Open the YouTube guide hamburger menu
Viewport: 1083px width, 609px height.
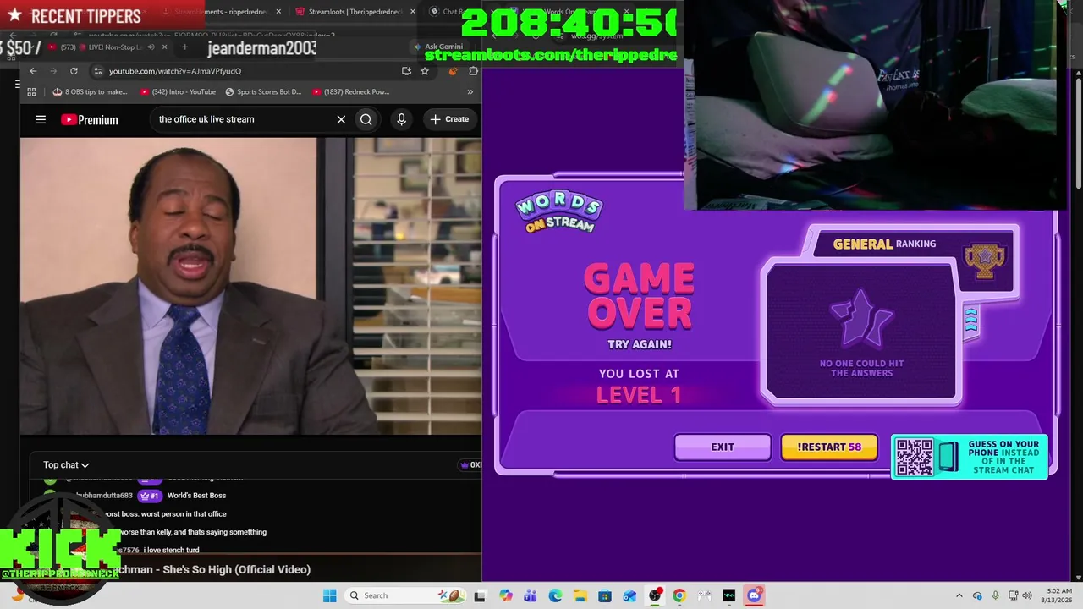click(41, 119)
